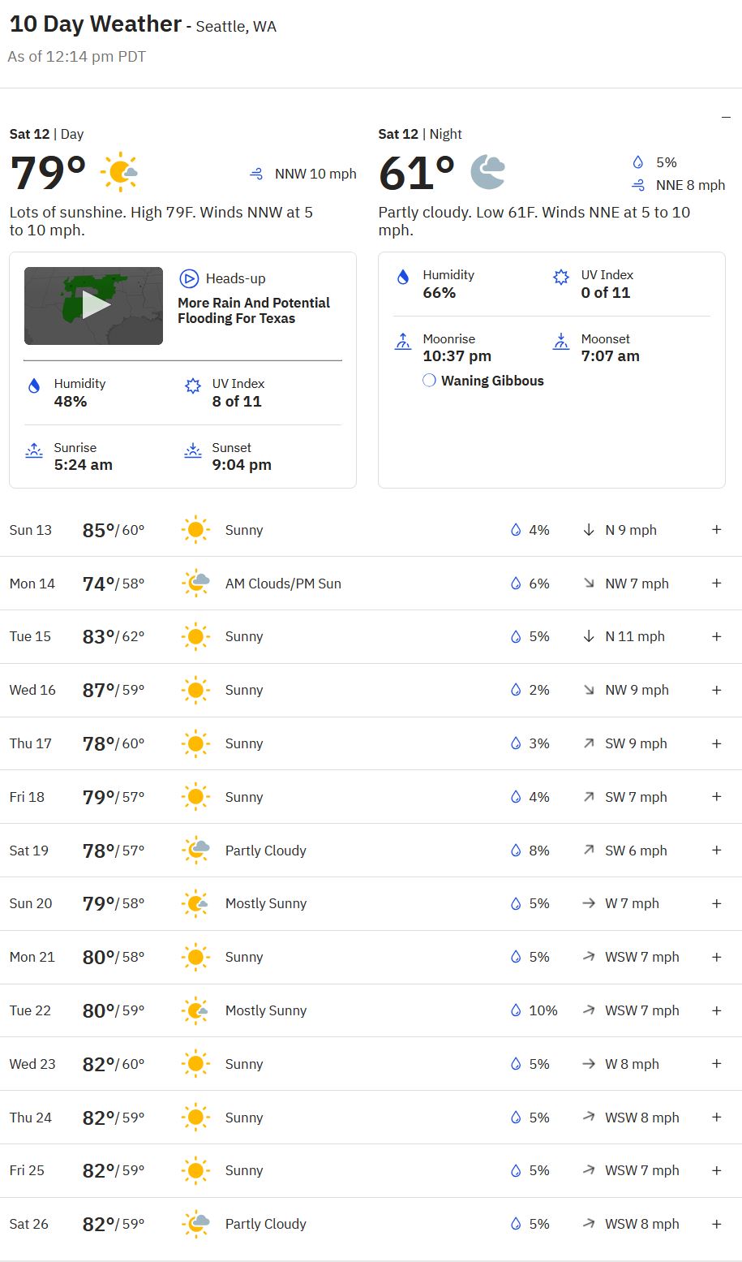The height and width of the screenshot is (1262, 742).
Task: Click 'Lots of sunshine' day summary
Action: tap(161, 221)
